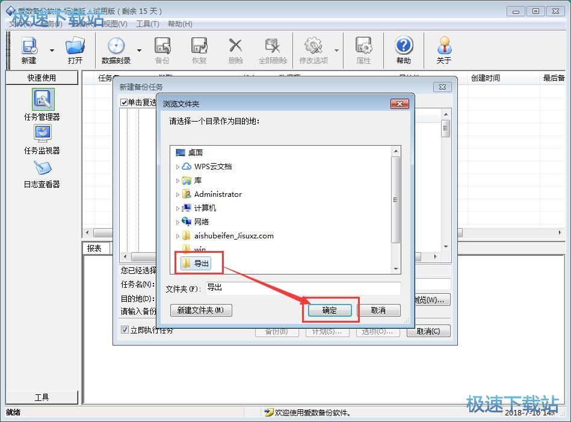This screenshot has width=571, height=422.
Task: Click the 打开 (Open) toolbar icon
Action: point(75,49)
